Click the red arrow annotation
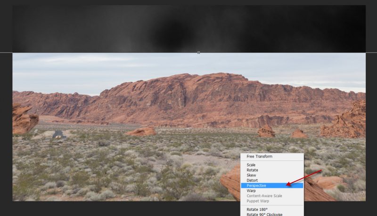The width and height of the screenshot is (377, 216). (304, 177)
